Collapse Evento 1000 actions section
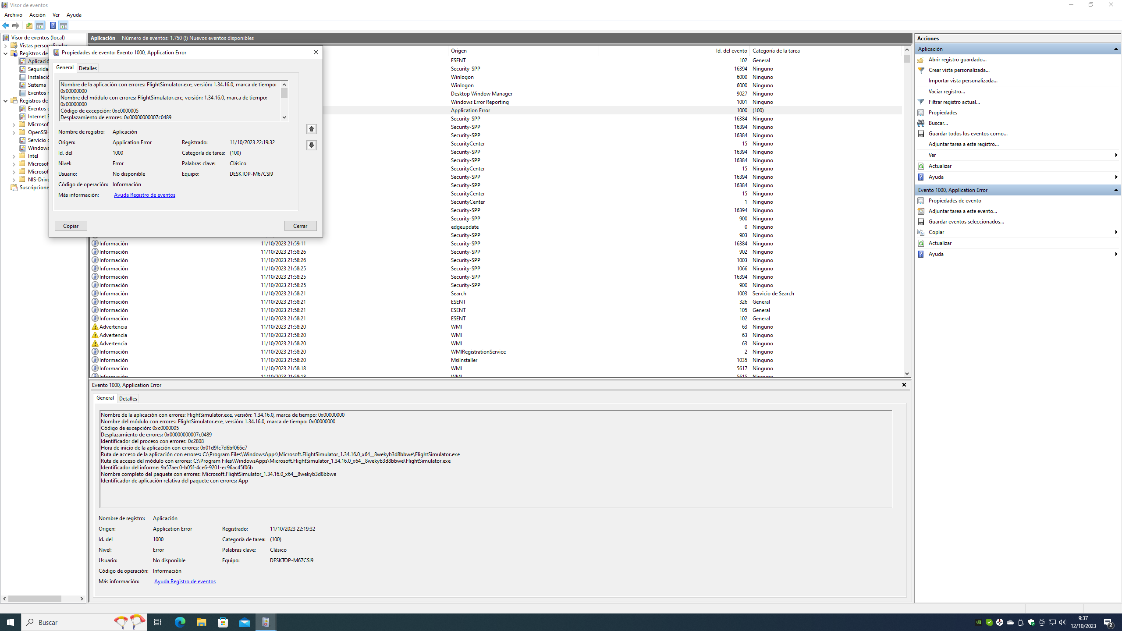Viewport: 1122px width, 631px height. [1116, 190]
